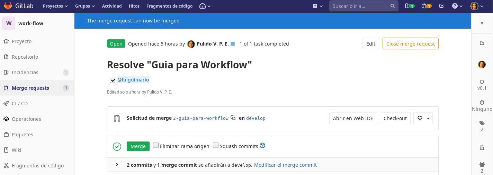Open Wiki in the sidebar
The width and height of the screenshot is (493, 175).
37,150
